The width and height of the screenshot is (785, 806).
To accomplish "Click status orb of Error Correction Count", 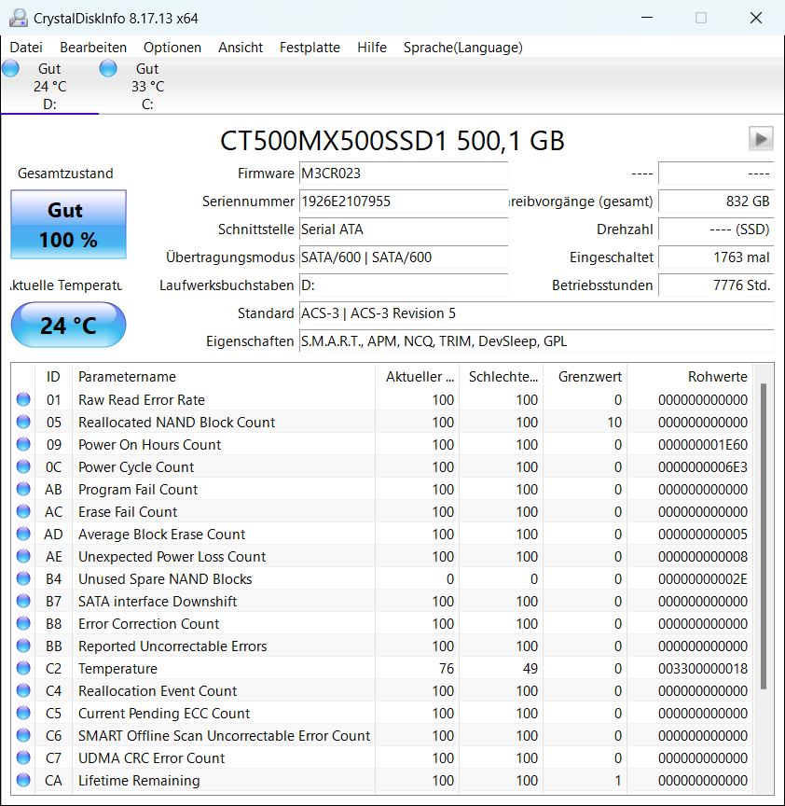I will 23,623.
